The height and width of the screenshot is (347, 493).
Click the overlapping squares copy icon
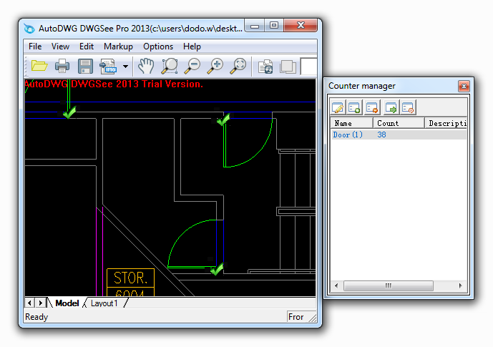coord(288,67)
